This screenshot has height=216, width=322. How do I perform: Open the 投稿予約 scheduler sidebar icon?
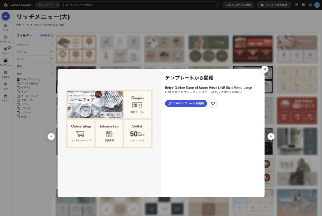point(6,74)
